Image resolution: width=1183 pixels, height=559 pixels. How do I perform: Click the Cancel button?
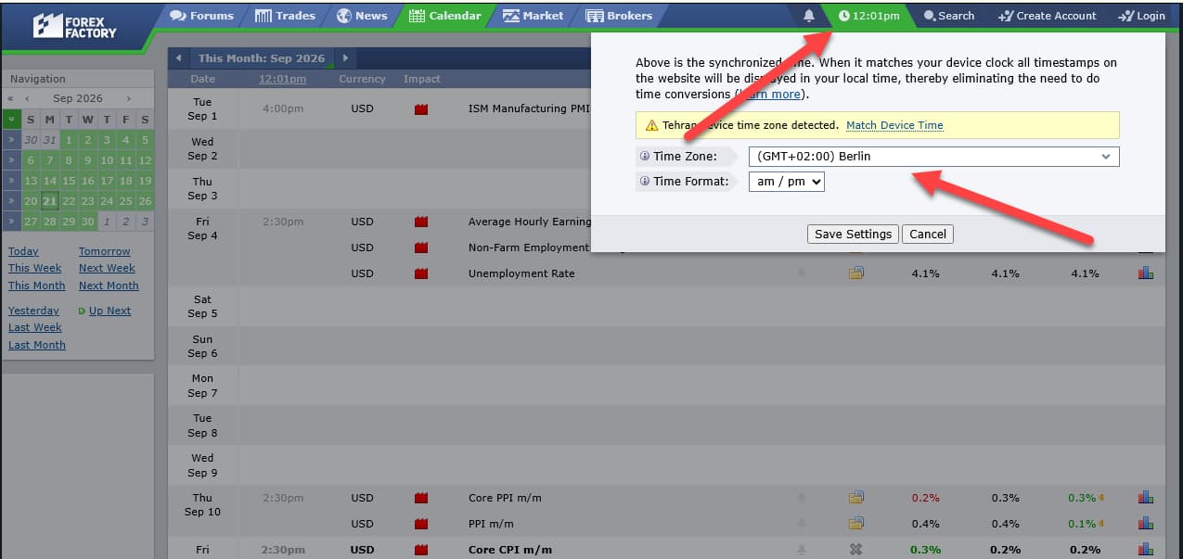pos(928,234)
